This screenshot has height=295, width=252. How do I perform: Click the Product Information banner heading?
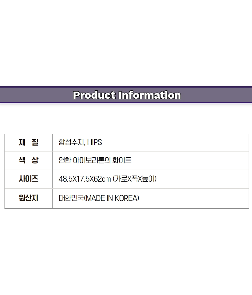pos(127,95)
